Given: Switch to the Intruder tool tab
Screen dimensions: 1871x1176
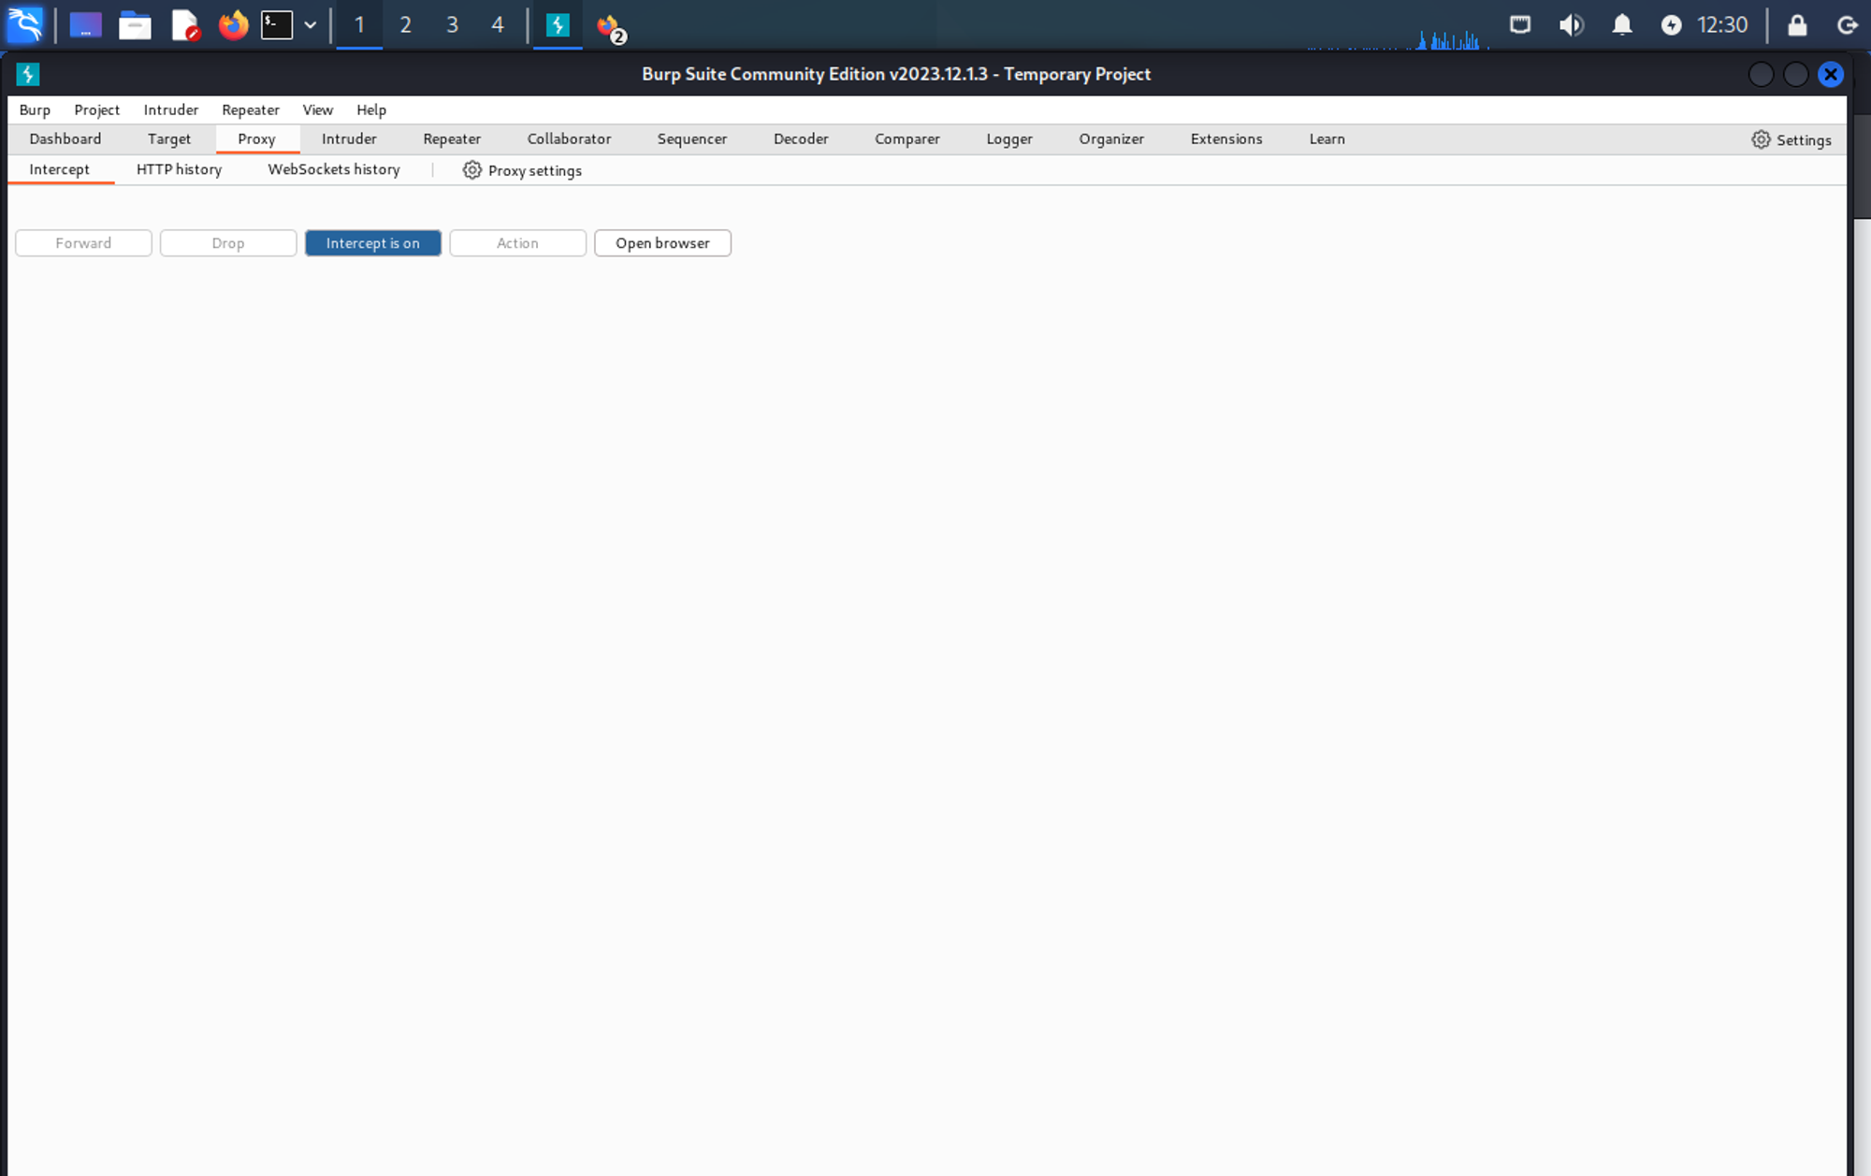Looking at the screenshot, I should [349, 138].
